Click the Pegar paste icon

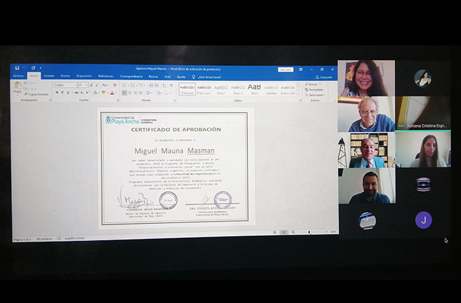(18, 87)
